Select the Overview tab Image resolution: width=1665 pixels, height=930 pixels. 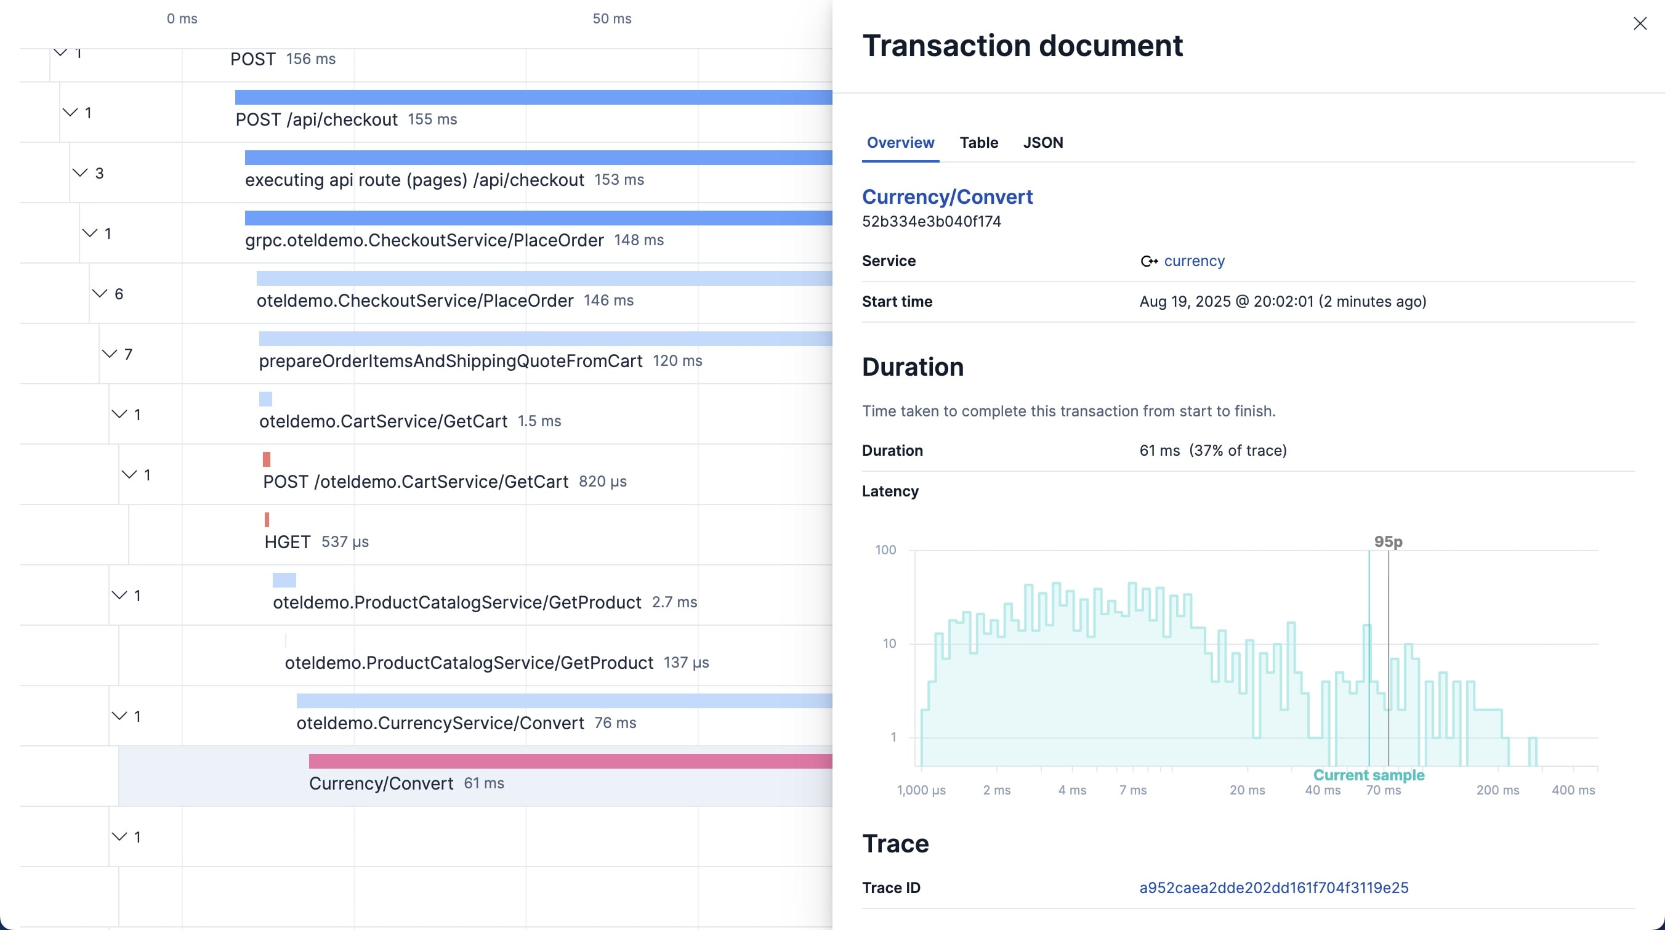point(900,142)
